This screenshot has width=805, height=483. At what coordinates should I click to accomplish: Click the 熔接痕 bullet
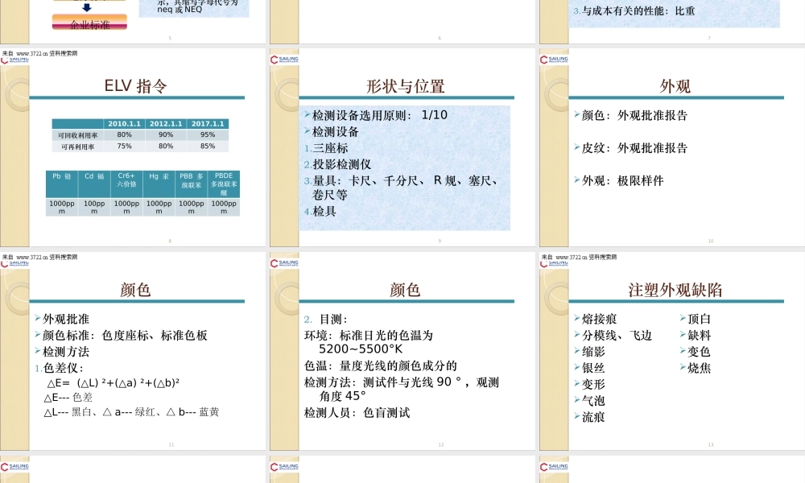tap(595, 320)
